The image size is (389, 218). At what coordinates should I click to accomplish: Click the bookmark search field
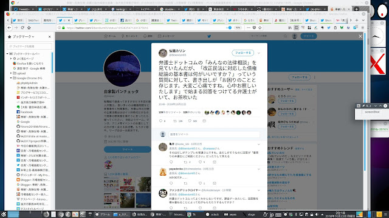click(x=30, y=46)
